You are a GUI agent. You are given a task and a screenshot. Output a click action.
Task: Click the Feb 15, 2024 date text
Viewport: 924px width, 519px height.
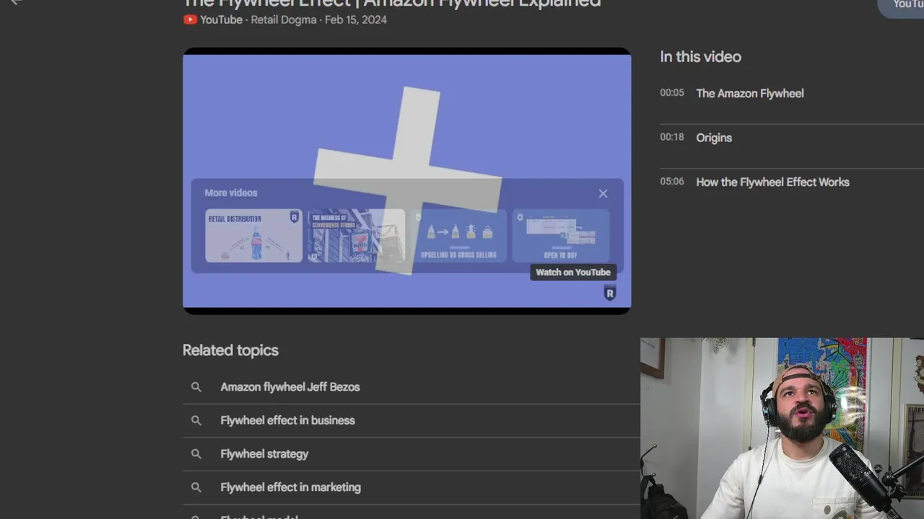(x=356, y=19)
